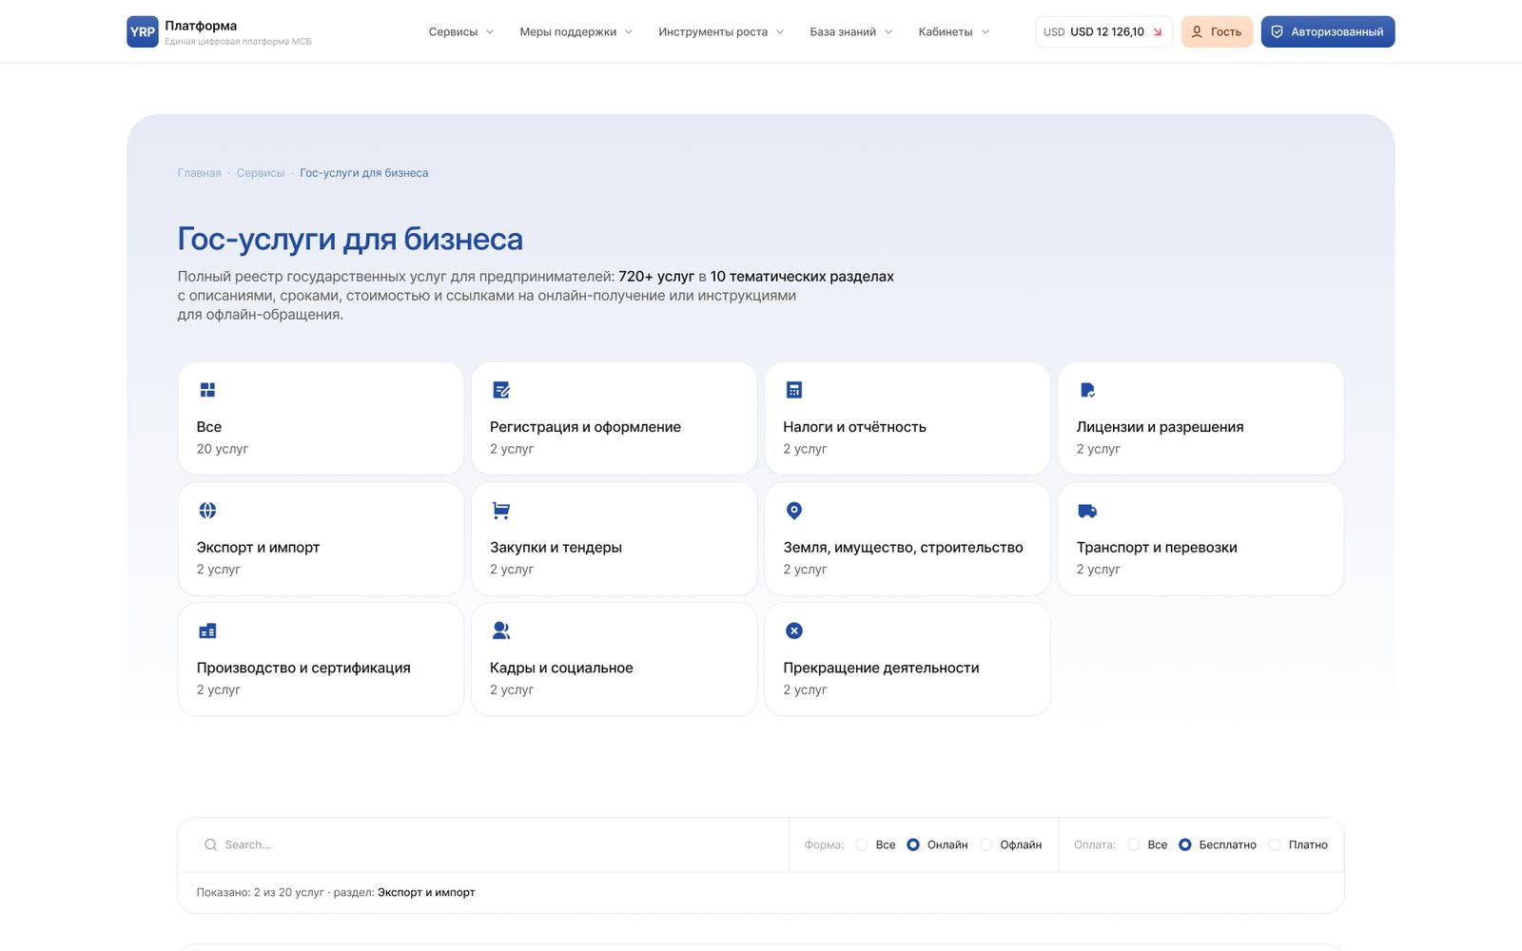1522x951 pixels.
Task: Click the cross-circle icon for Прекращение деятельности
Action: click(794, 631)
